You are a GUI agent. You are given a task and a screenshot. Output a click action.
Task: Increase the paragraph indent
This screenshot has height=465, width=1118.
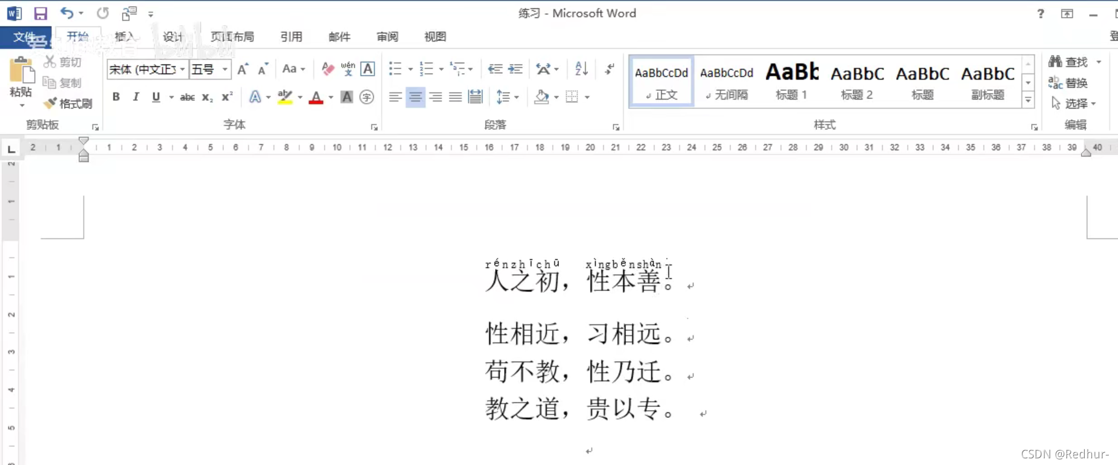515,69
